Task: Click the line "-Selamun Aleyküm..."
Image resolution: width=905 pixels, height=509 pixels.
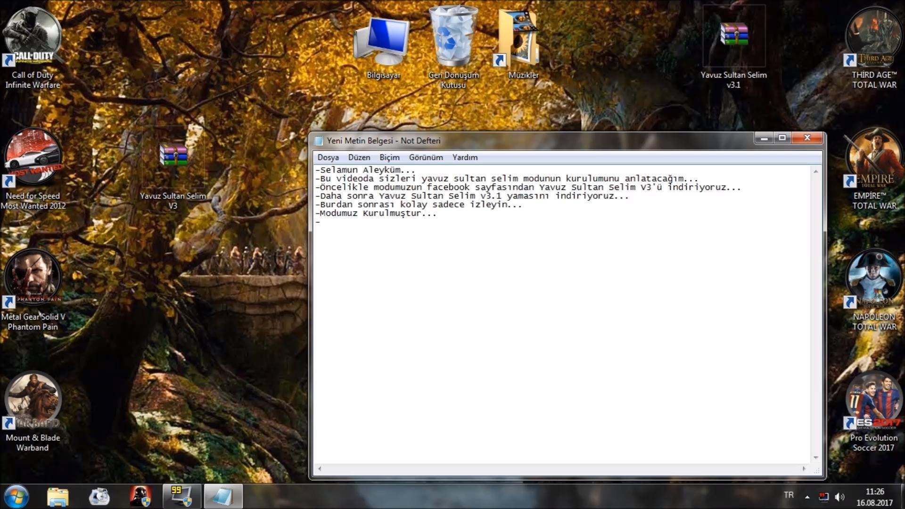Action: (365, 170)
